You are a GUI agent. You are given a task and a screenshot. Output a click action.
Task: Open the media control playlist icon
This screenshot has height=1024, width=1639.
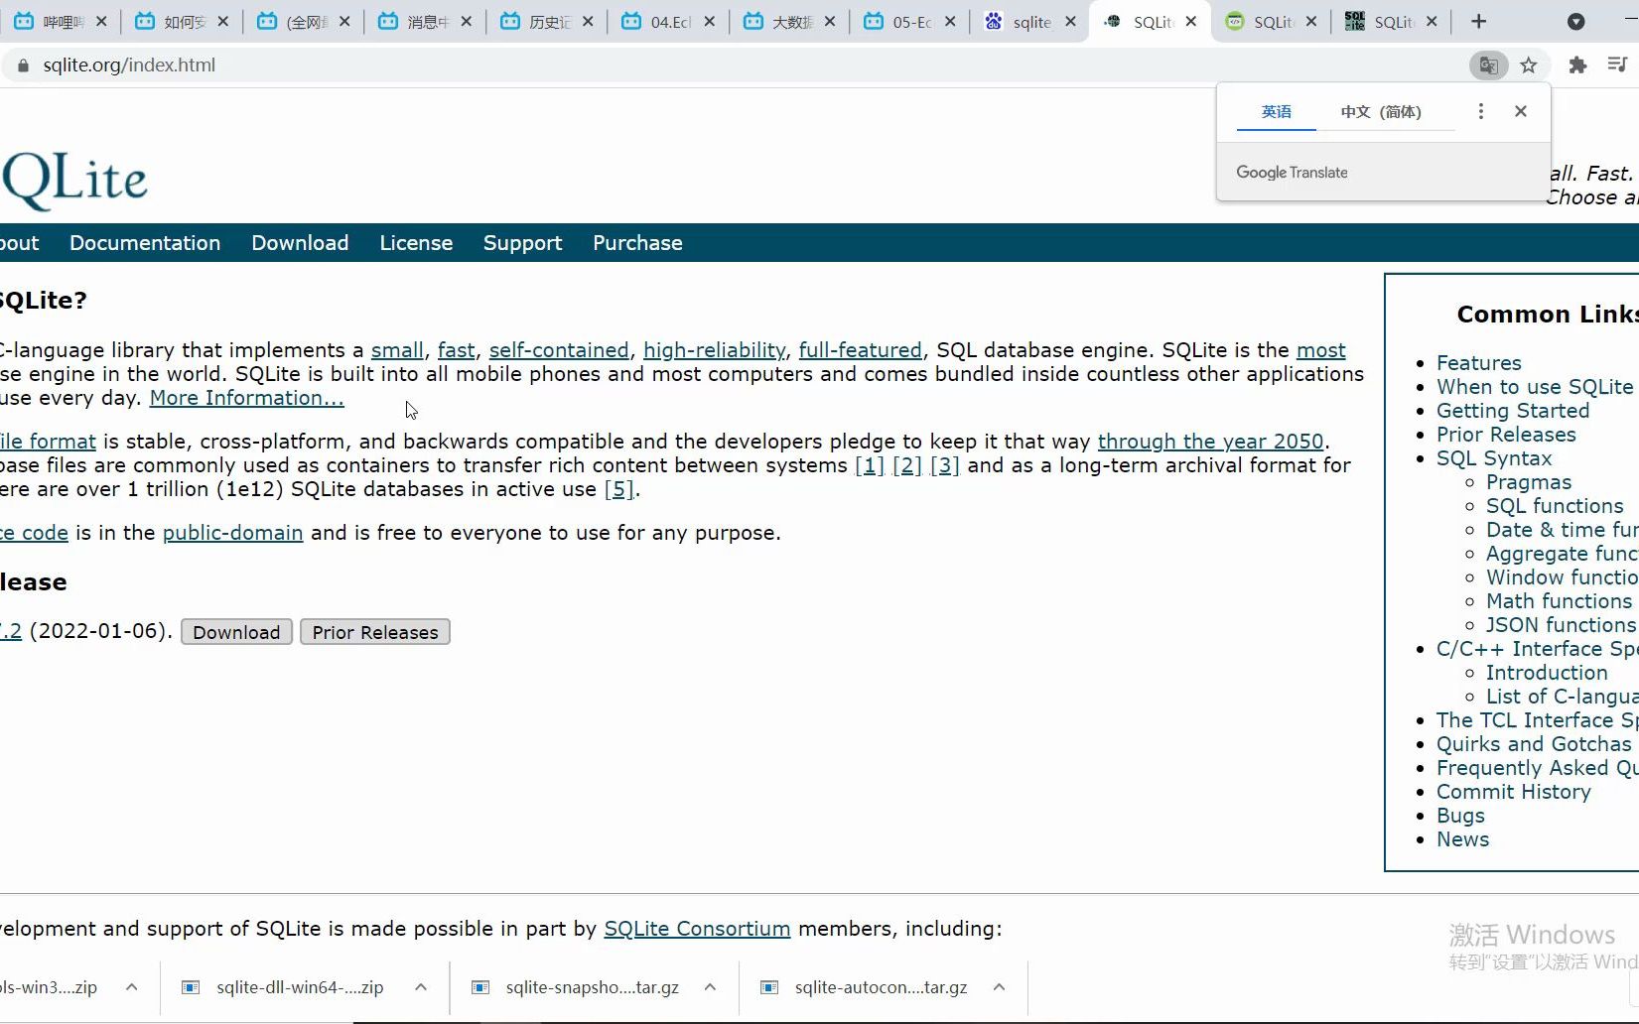[1617, 65]
